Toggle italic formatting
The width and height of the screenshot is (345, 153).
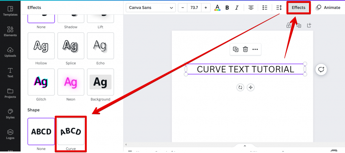[237, 8]
